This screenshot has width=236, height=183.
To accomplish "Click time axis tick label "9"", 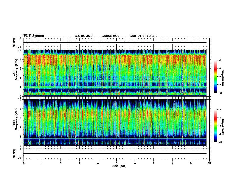I will click(x=191, y=163).
